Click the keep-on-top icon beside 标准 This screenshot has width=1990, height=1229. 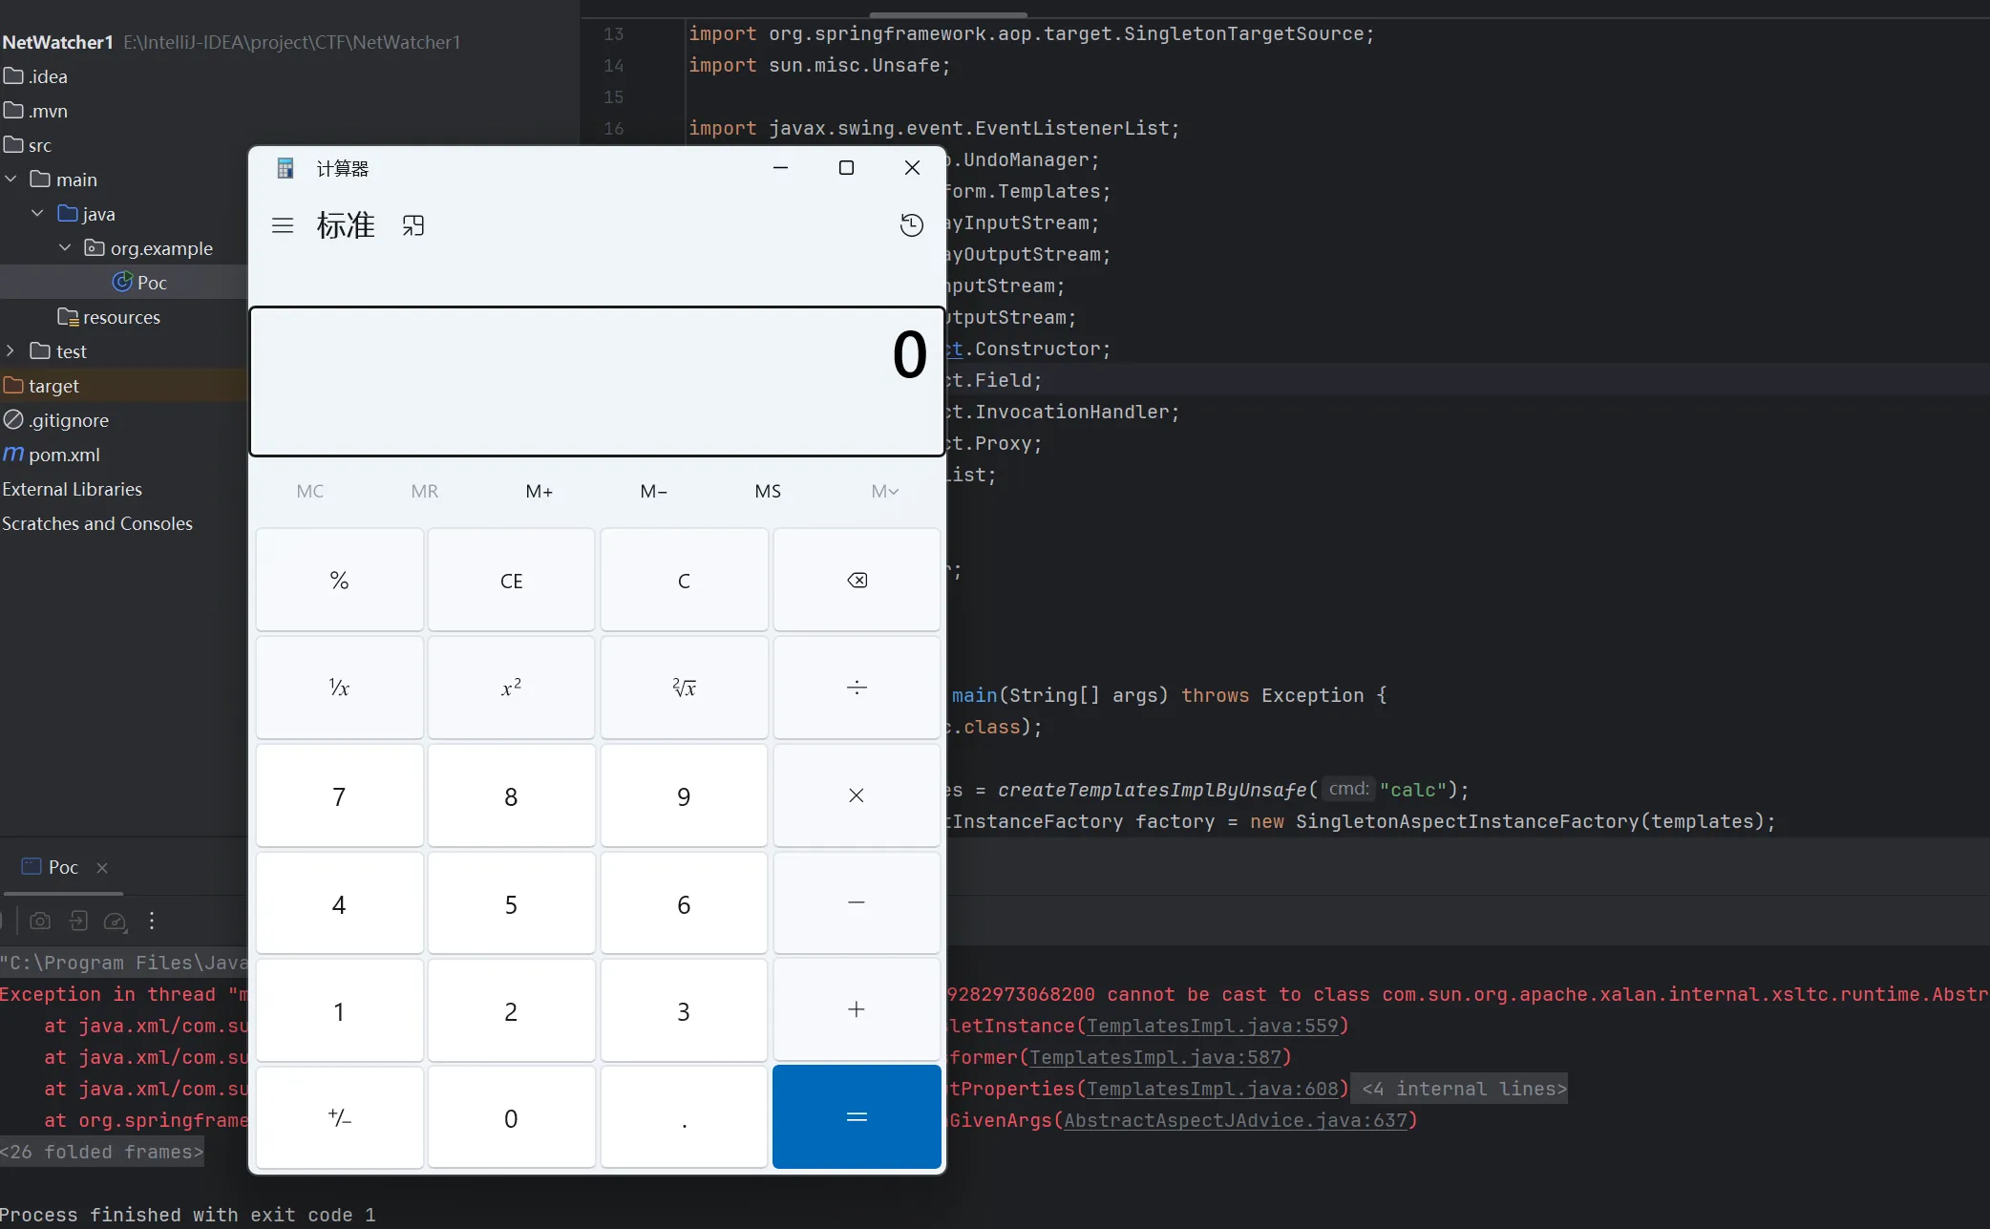(x=413, y=225)
